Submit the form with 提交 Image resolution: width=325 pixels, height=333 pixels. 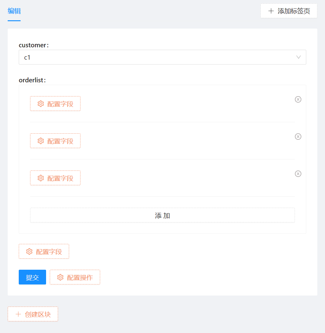coord(32,277)
